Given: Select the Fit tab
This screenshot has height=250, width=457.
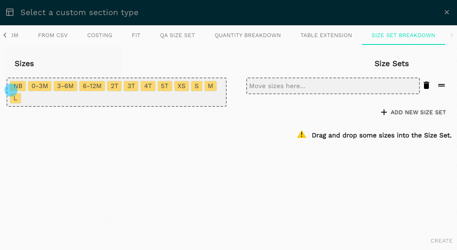Looking at the screenshot, I should (x=136, y=35).
